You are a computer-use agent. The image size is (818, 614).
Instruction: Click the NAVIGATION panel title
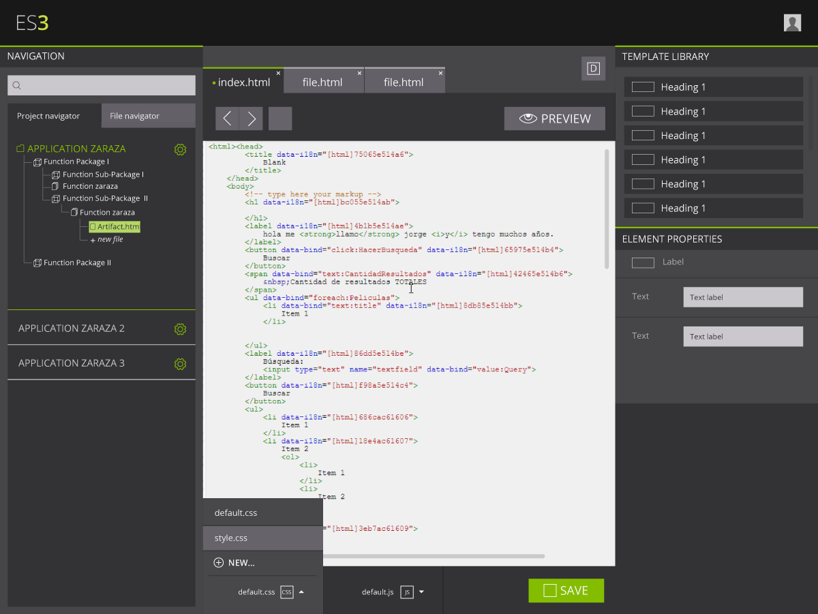pyautogui.click(x=36, y=56)
